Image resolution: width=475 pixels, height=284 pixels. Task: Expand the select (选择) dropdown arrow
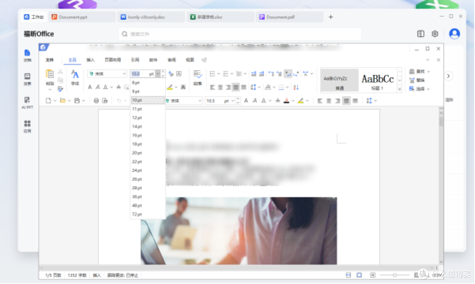click(x=428, y=89)
